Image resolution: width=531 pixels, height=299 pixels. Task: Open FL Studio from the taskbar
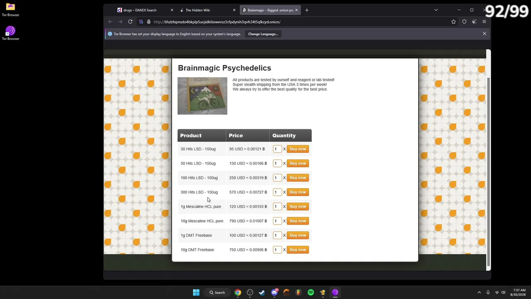pyautogui.click(x=298, y=292)
